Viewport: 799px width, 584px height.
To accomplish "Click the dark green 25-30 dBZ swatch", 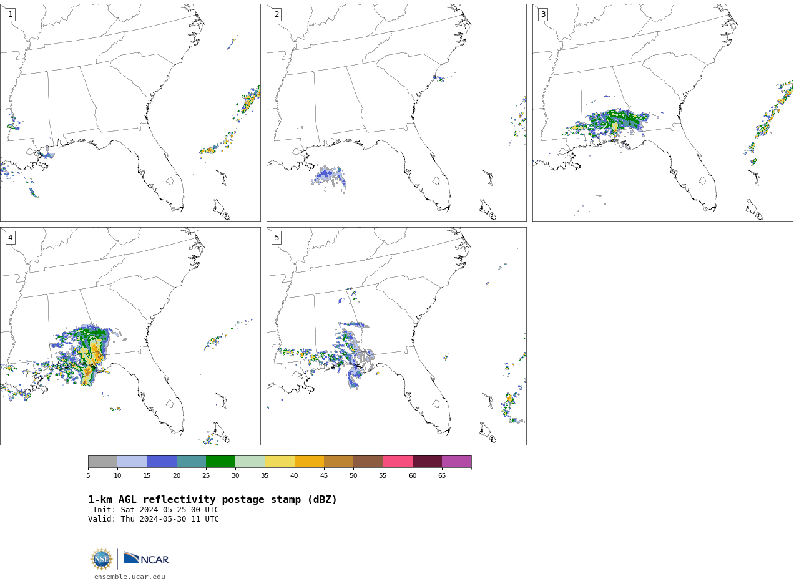I will click(220, 462).
